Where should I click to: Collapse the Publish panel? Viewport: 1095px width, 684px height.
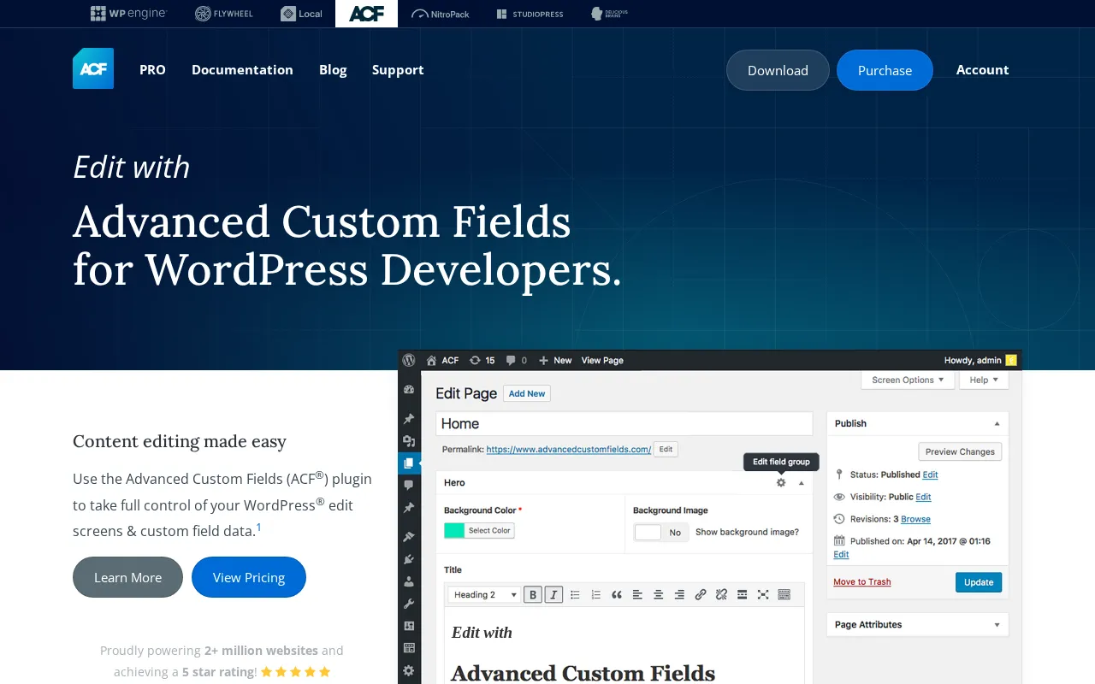pyautogui.click(x=997, y=423)
